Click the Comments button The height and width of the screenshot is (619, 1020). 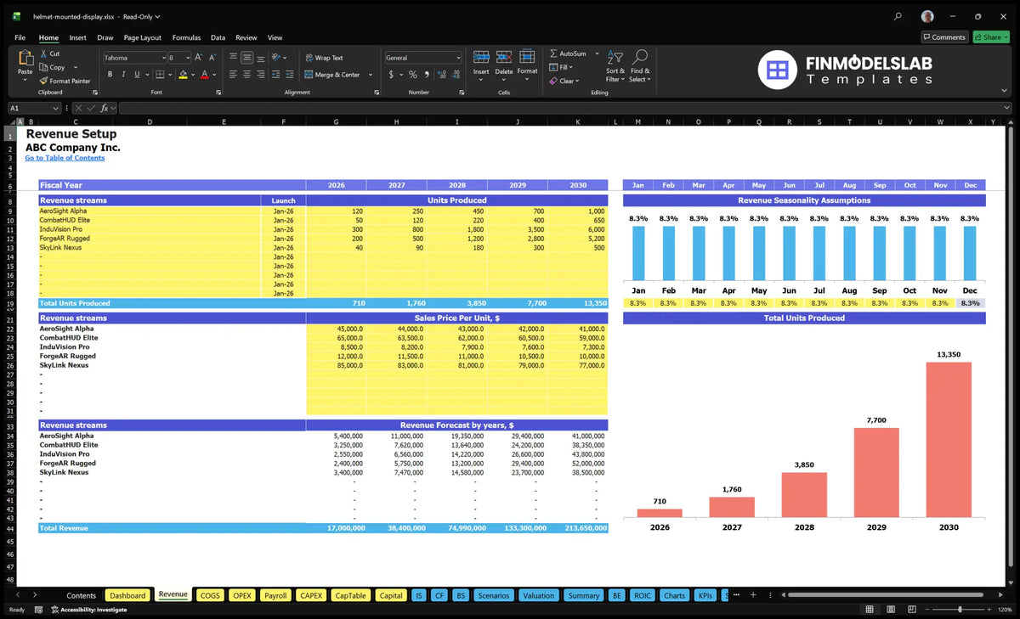click(x=944, y=37)
